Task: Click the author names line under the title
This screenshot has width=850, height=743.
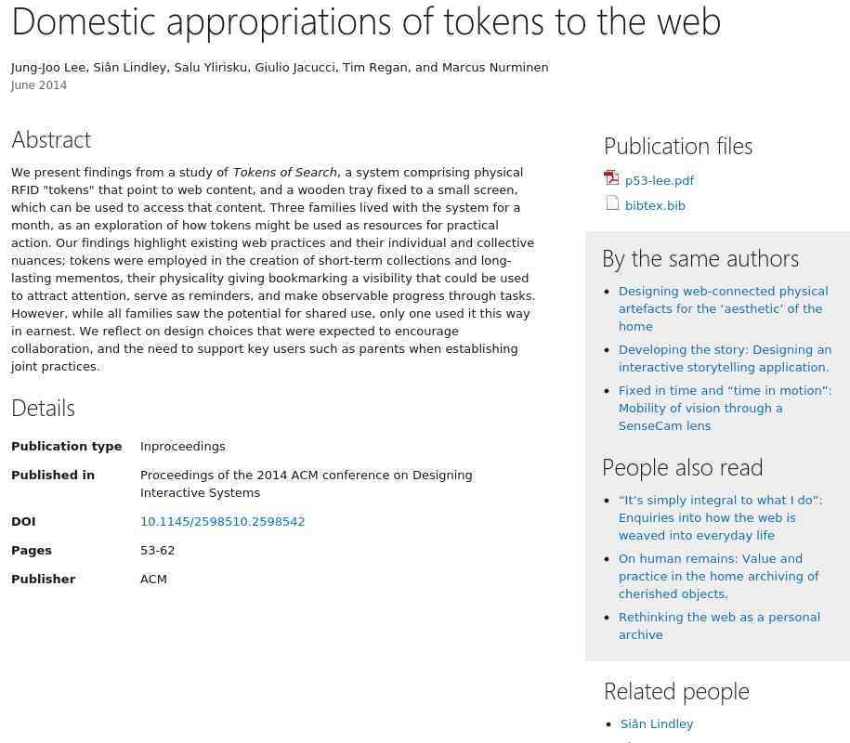Action: point(280,68)
